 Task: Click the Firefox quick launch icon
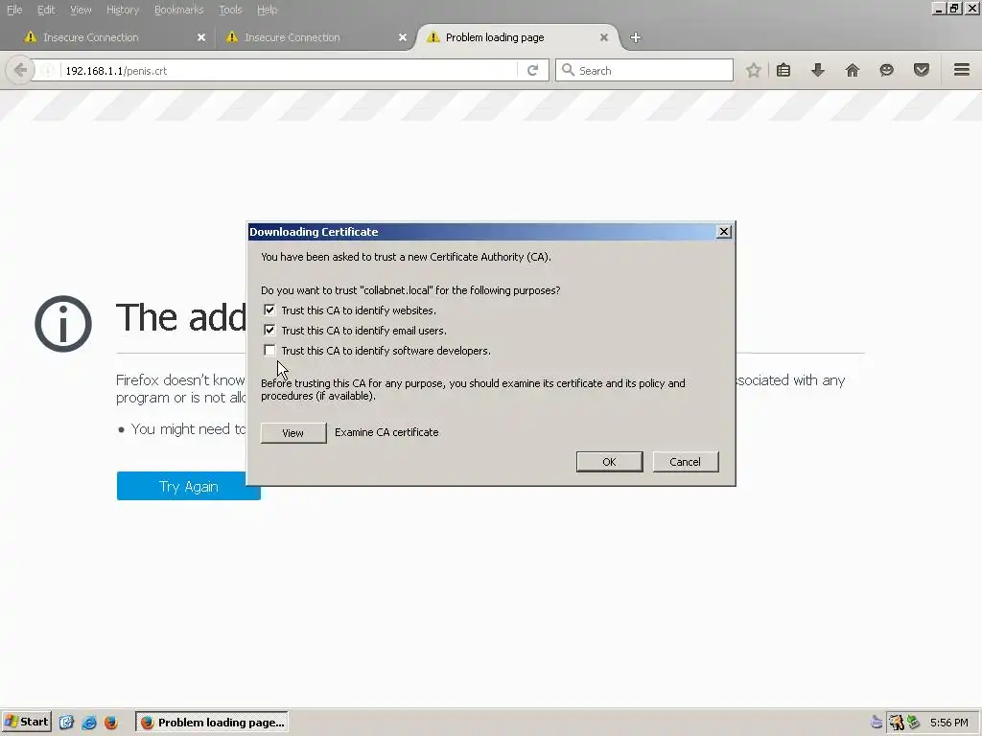tap(111, 723)
